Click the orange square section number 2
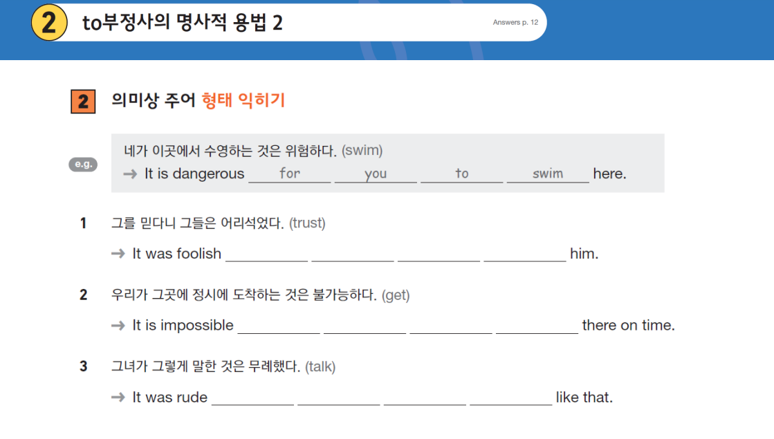 (x=83, y=102)
